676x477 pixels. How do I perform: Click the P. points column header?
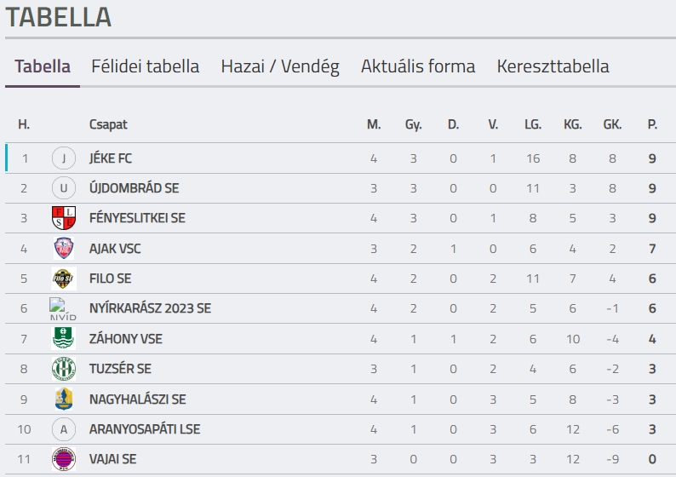[652, 124]
